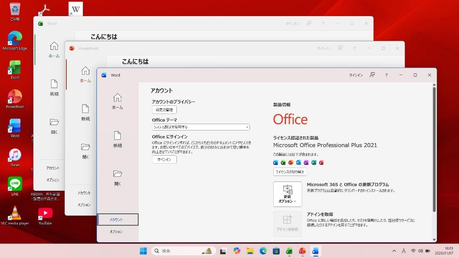
Task: Click the Access icon in the included products row
Action: pyautogui.click(x=321, y=162)
